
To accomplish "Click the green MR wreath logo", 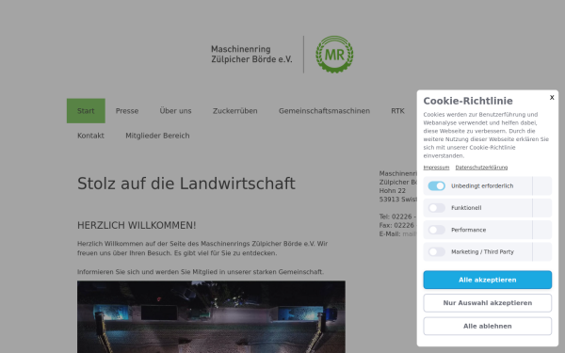I will (x=334, y=55).
